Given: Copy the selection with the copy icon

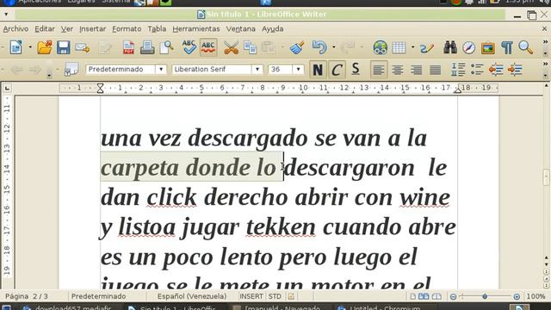Looking at the screenshot, I should click(251, 47).
